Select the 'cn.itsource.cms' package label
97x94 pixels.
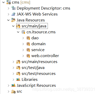41,32
